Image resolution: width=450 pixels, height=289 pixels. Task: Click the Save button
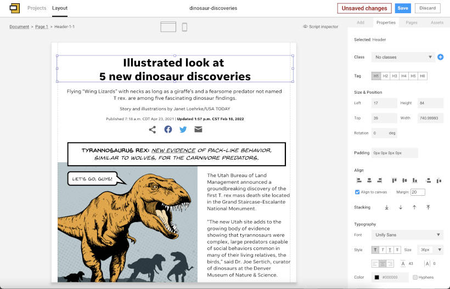[403, 8]
